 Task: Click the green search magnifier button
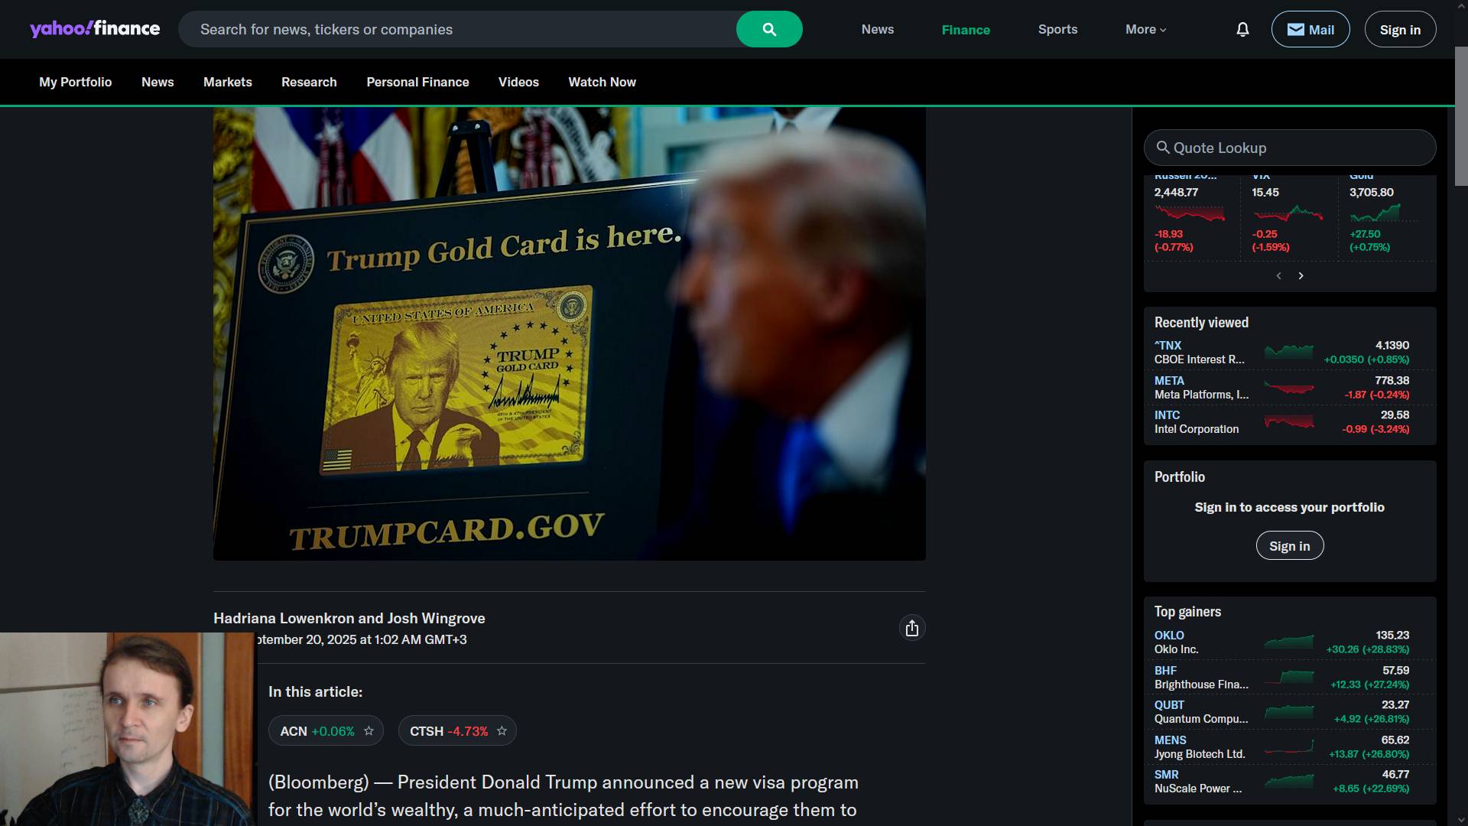(768, 30)
